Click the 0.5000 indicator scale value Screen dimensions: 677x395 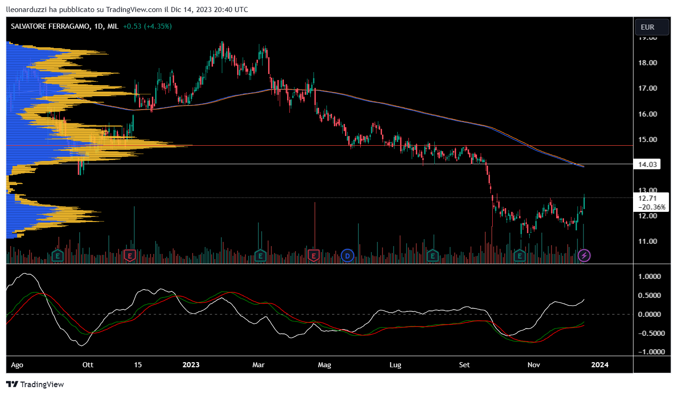650,296
